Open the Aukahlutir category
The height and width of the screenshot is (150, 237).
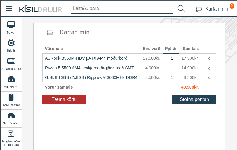coord(11,82)
